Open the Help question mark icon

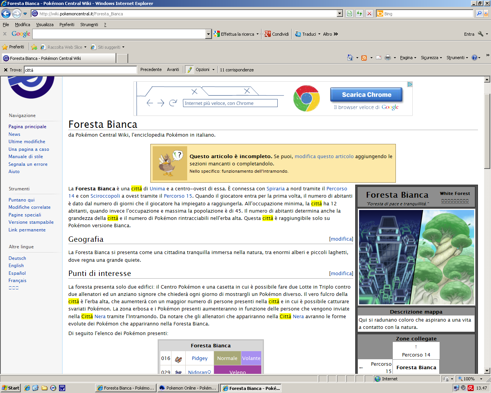click(x=475, y=58)
